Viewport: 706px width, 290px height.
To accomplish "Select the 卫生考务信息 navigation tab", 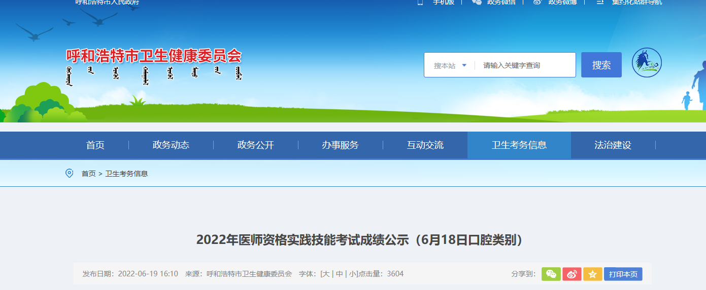I will pyautogui.click(x=519, y=145).
